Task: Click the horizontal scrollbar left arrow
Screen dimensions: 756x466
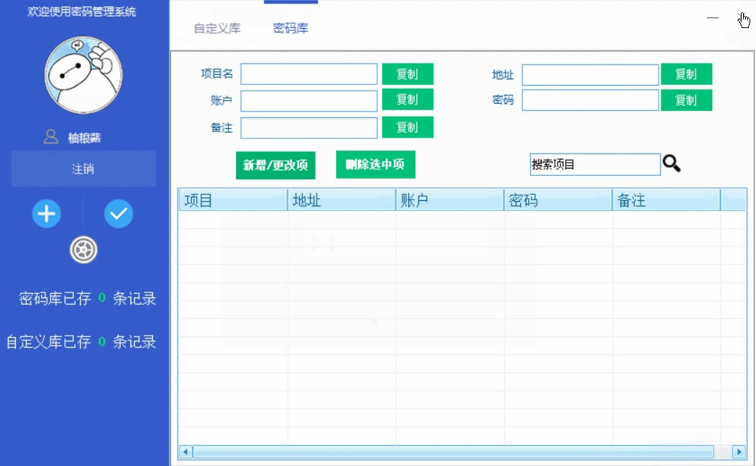Action: (x=185, y=452)
